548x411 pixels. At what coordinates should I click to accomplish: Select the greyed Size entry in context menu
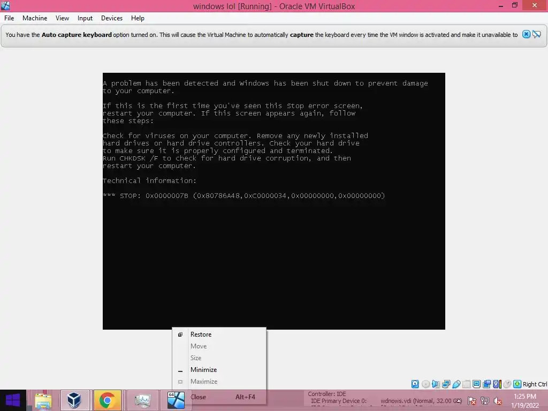[219, 358]
